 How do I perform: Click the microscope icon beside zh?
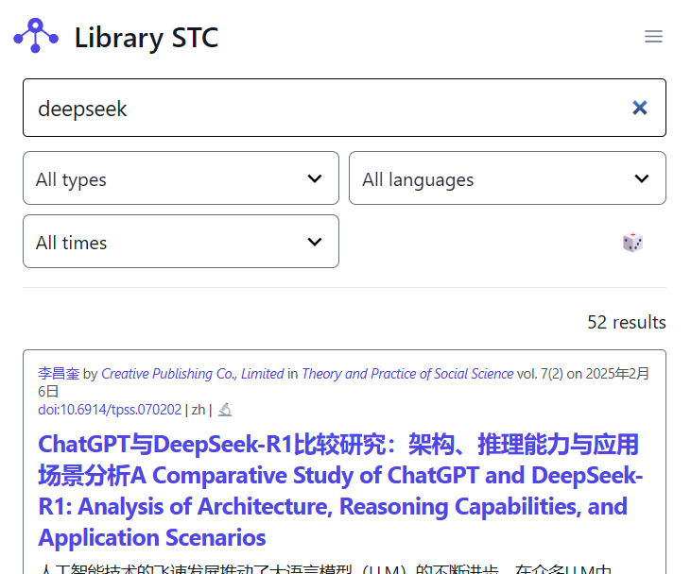point(225,410)
